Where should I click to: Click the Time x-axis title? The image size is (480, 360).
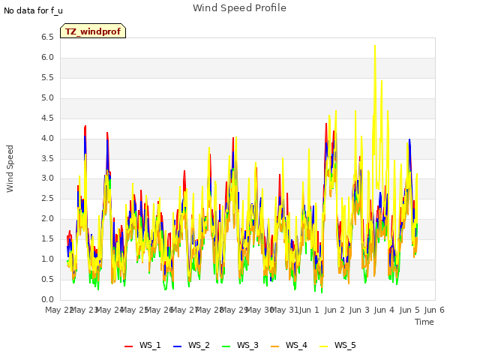pyautogui.click(x=424, y=322)
